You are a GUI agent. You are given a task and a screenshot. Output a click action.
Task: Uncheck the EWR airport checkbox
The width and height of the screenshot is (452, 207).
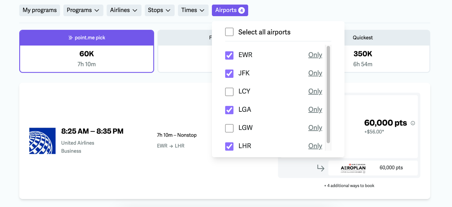pos(229,55)
